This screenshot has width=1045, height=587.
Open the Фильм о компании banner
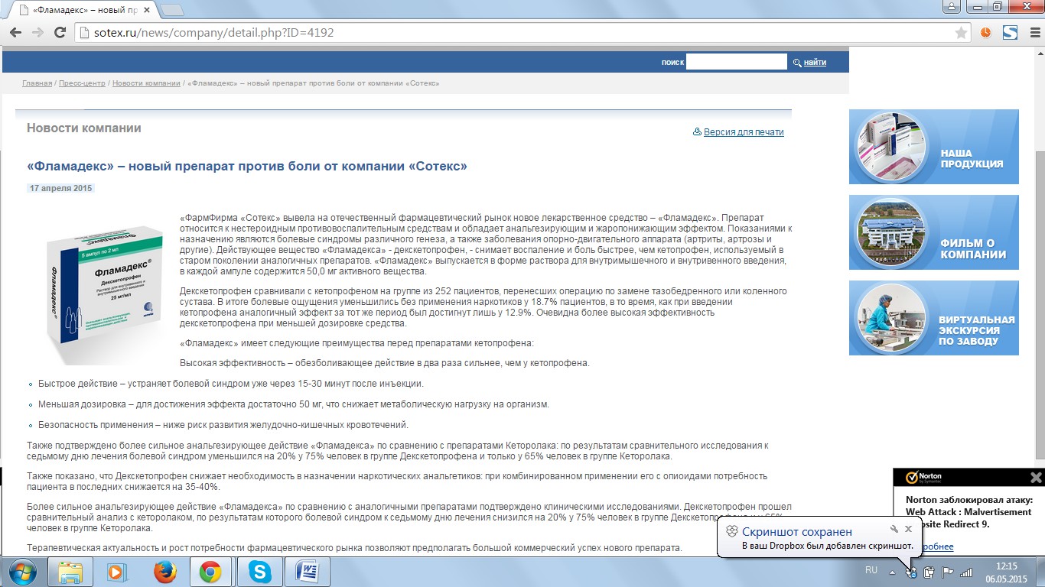tap(933, 232)
